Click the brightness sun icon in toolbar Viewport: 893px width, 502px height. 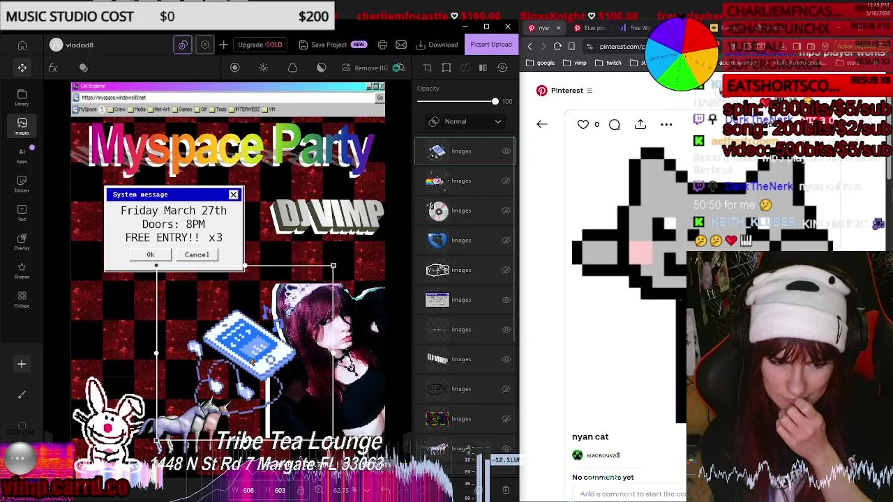[264, 68]
